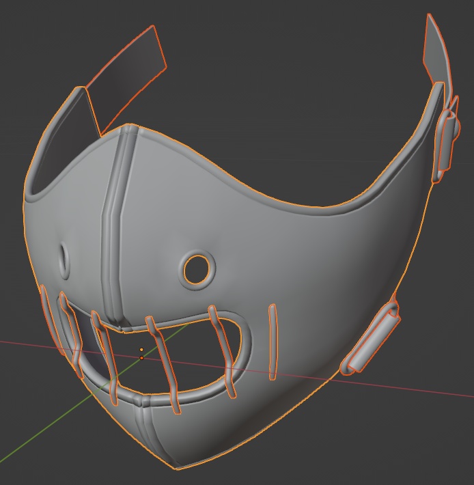
Task: Click the small oval hole on left cheek
Action: pos(65,260)
